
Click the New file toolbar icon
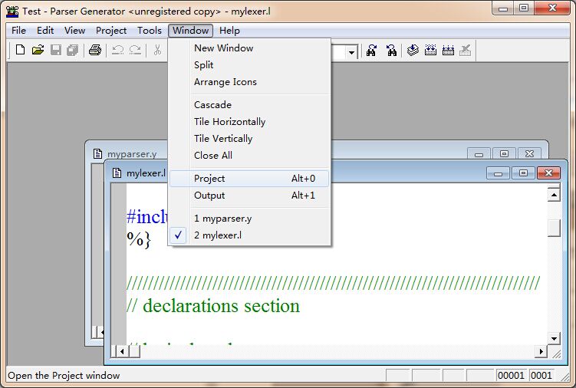pos(20,50)
